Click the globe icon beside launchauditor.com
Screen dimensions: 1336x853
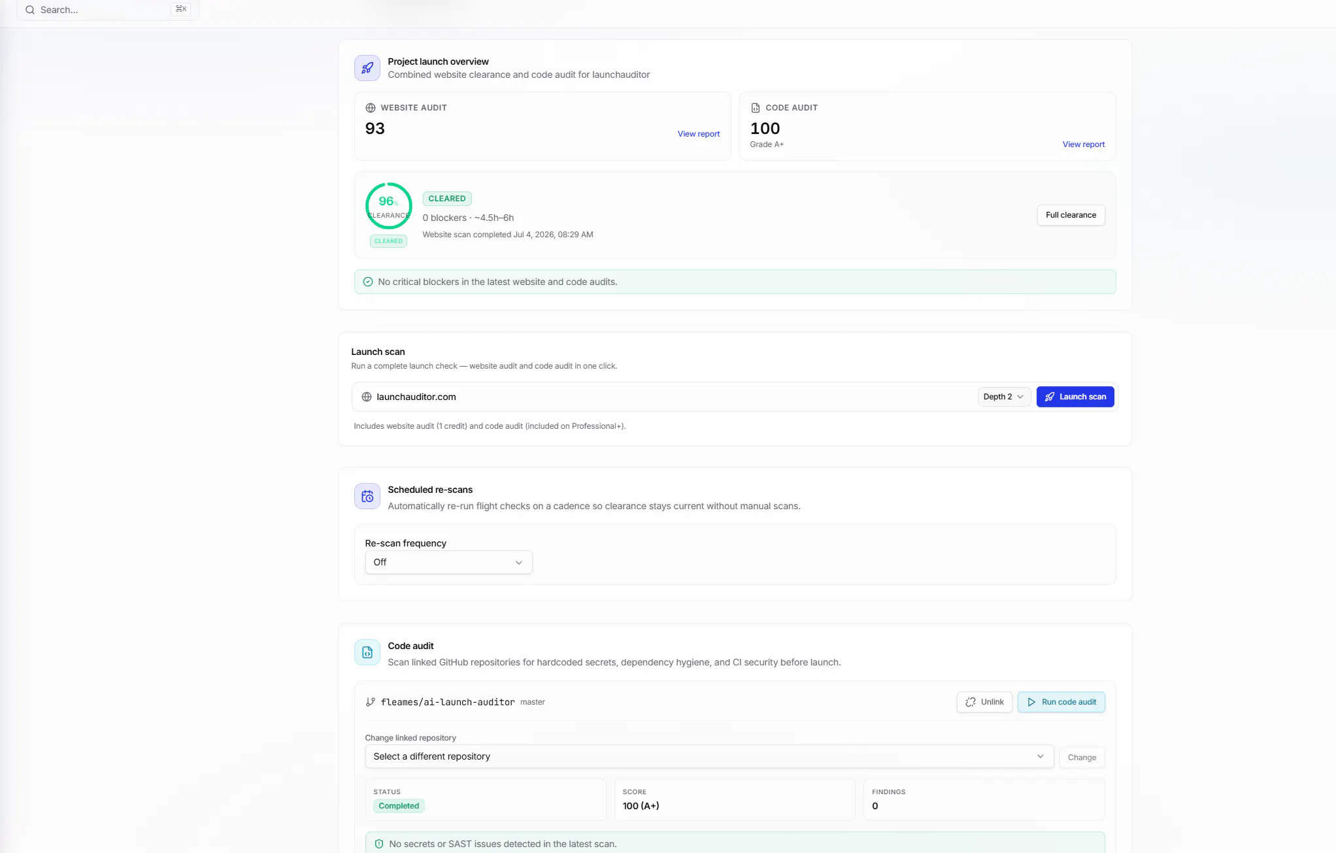pyautogui.click(x=367, y=397)
